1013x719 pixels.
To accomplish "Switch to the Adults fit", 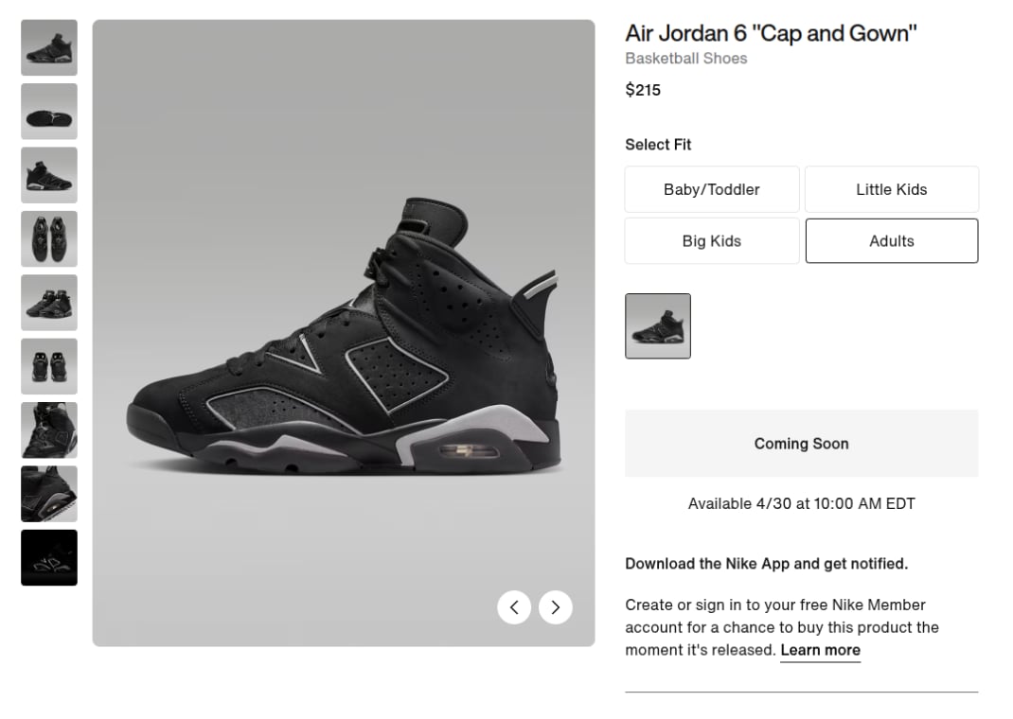I will click(891, 240).
